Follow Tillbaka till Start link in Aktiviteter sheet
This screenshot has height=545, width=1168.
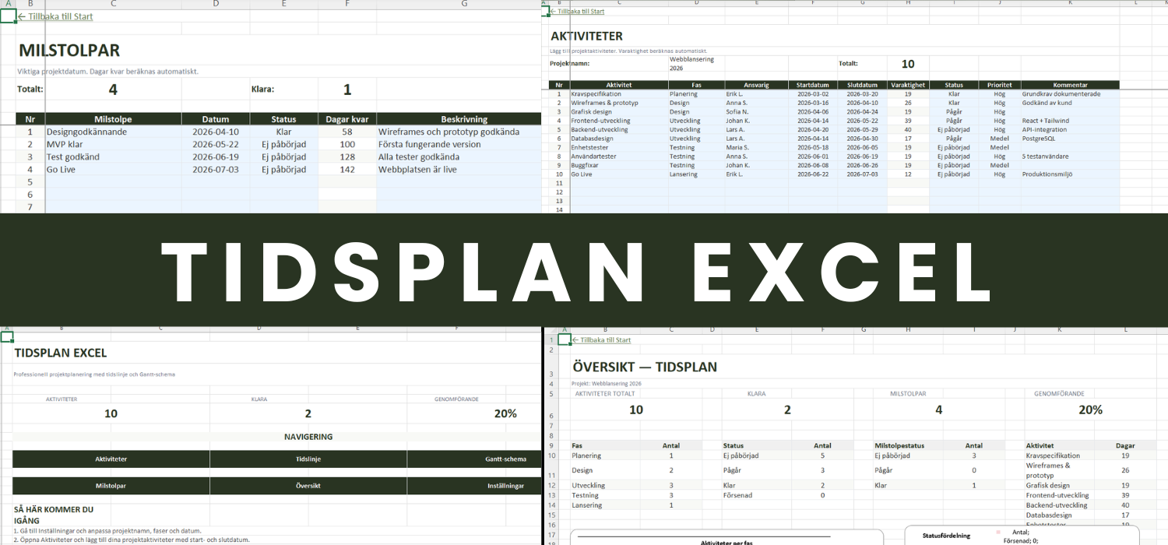577,12
